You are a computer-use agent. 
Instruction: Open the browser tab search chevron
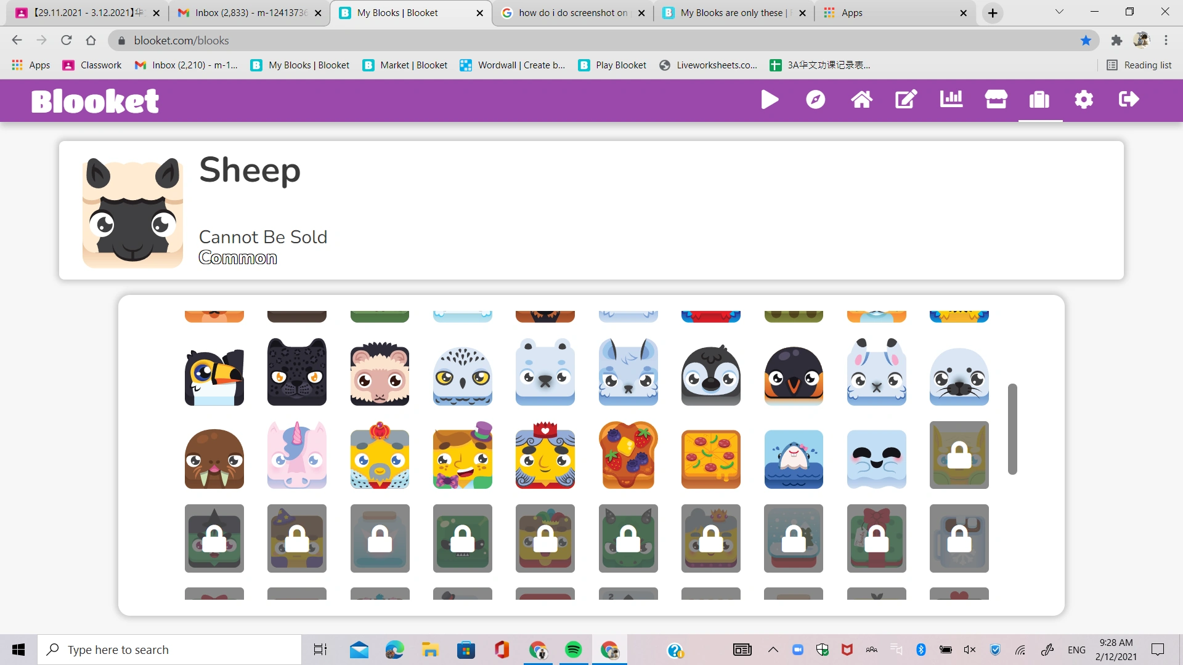pos(1059,12)
